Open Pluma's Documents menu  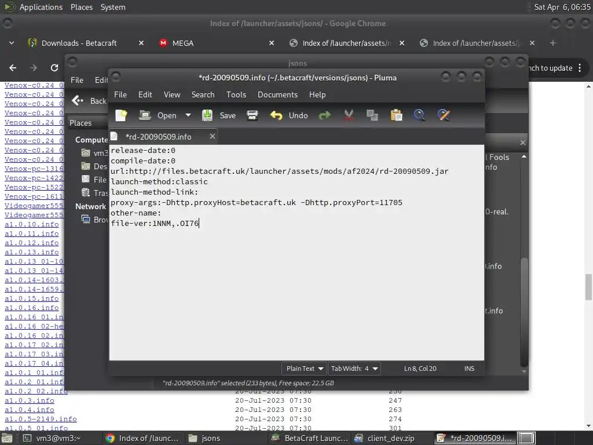[277, 94]
